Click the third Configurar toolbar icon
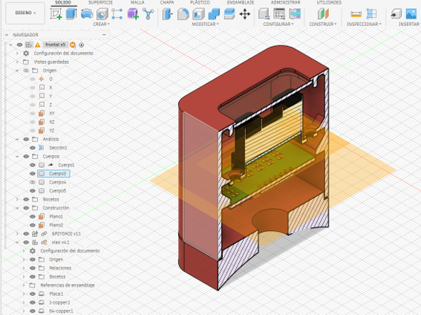Viewport: 421px width, 315px height. pos(295,14)
